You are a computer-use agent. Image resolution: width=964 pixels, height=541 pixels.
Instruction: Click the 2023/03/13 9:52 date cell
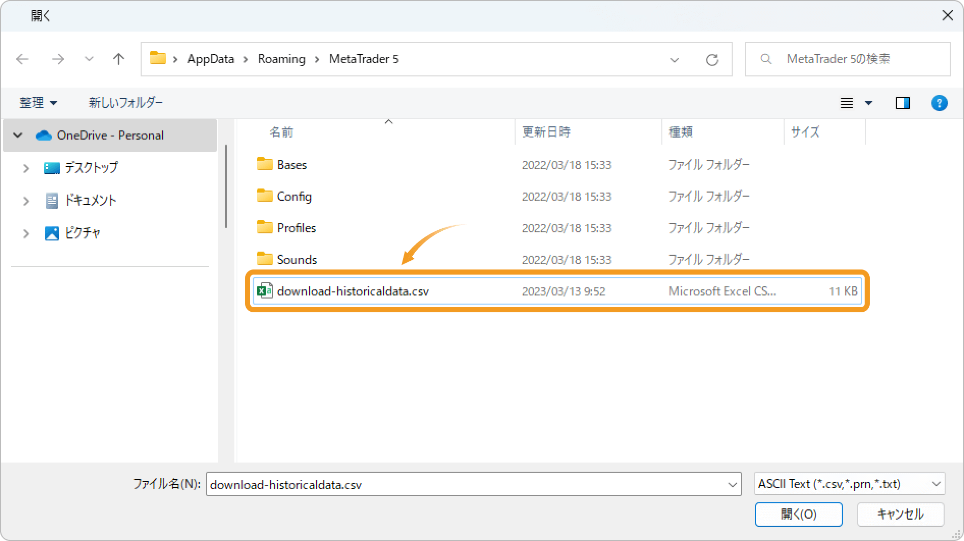(564, 291)
